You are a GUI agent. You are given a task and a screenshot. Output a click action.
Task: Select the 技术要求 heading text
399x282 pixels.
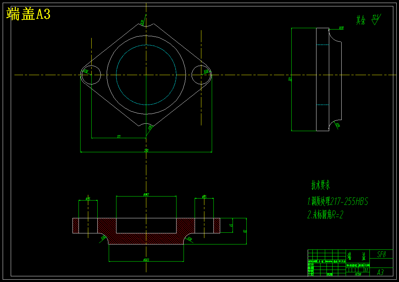pos(320,185)
